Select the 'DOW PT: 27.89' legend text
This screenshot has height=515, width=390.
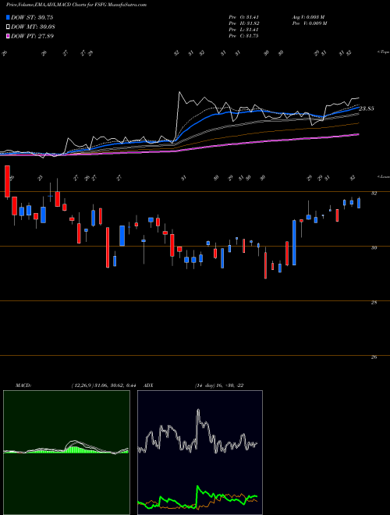point(32,36)
